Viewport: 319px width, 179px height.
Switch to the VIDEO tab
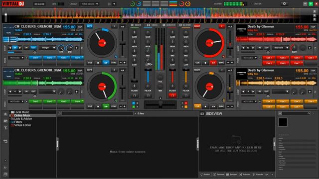tap(153, 25)
